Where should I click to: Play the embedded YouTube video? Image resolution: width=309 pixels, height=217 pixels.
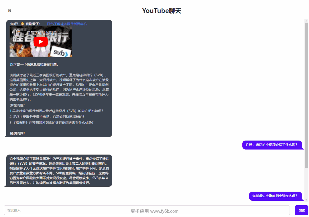pyautogui.click(x=41, y=42)
